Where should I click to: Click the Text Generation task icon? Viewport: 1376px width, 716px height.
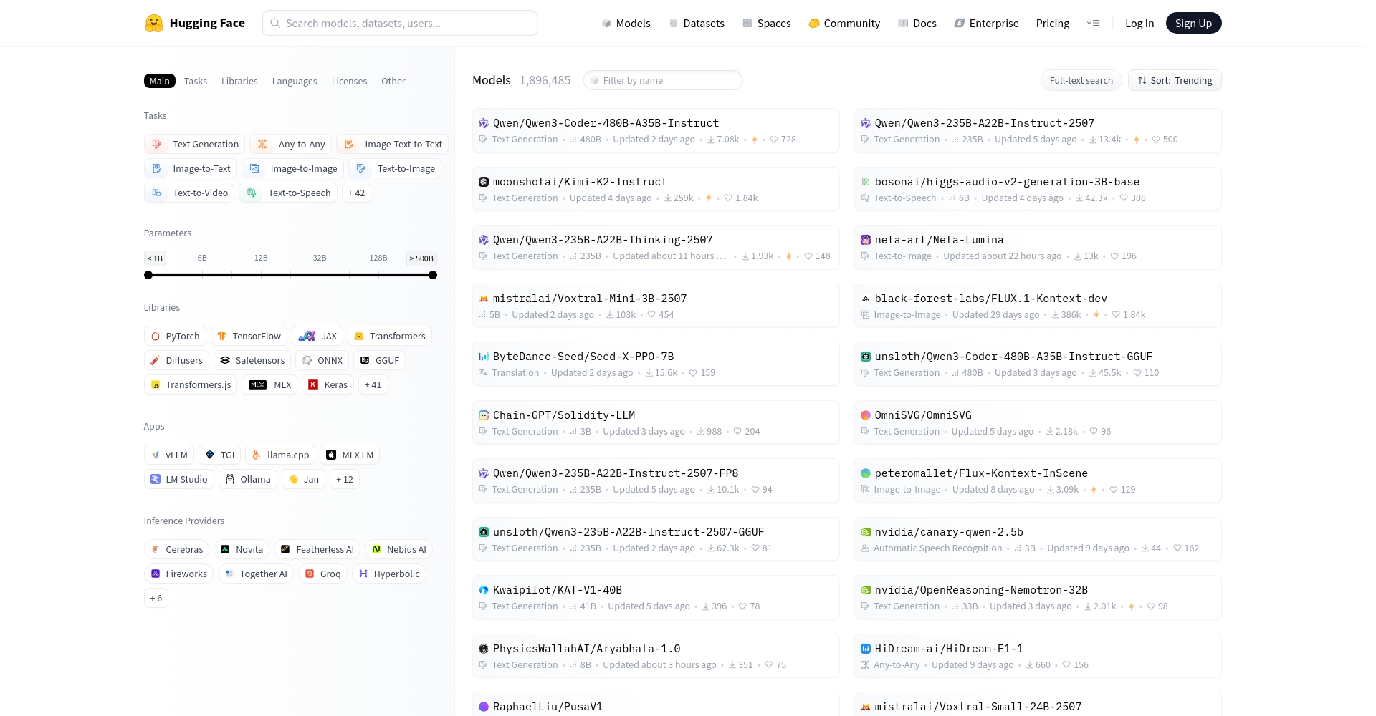(x=156, y=144)
